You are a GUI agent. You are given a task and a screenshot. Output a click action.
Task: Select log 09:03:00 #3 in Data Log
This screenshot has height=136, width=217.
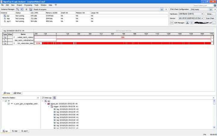click(x=66, y=123)
